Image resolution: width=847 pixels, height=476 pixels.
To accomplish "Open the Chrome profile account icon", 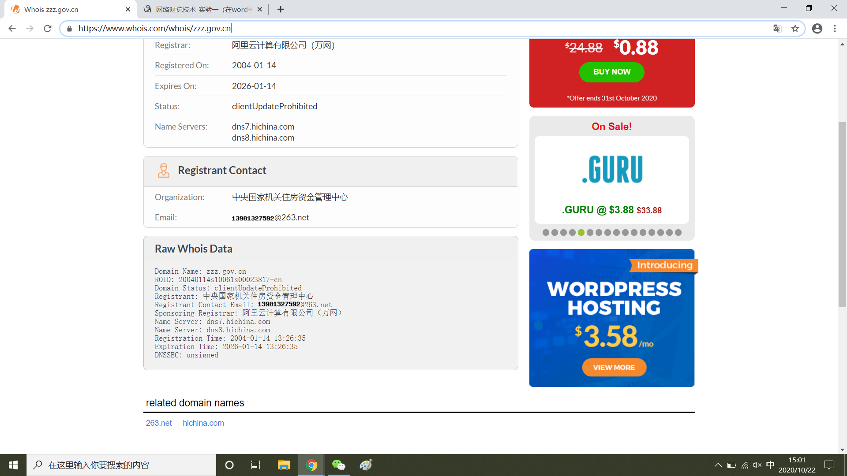I will [x=817, y=29].
